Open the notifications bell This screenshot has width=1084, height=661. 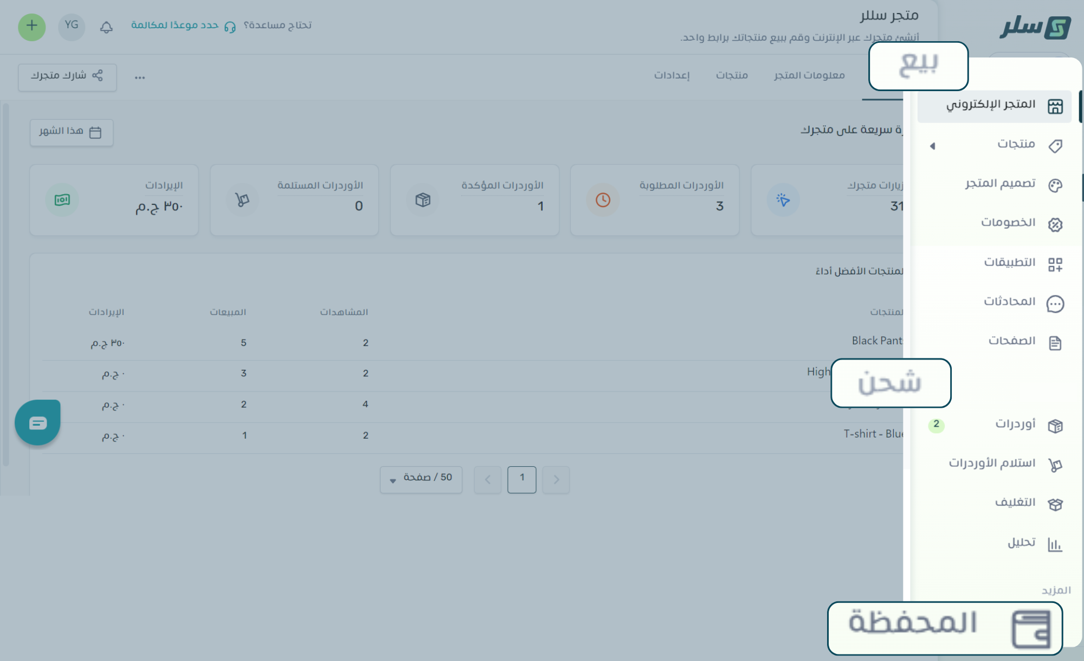(x=106, y=27)
